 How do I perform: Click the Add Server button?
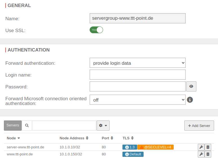[199, 126]
